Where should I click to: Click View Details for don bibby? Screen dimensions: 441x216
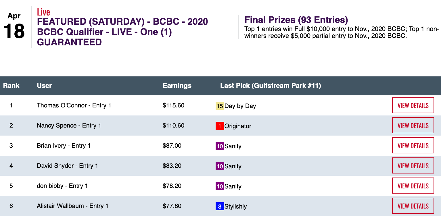tap(413, 186)
